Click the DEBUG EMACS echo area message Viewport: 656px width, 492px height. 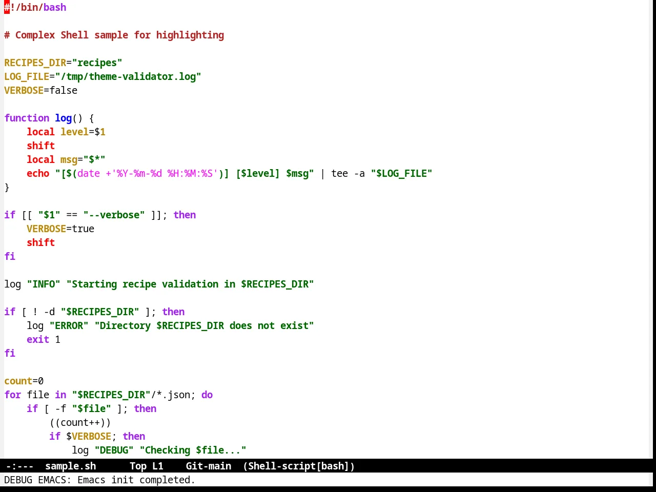[99, 480]
